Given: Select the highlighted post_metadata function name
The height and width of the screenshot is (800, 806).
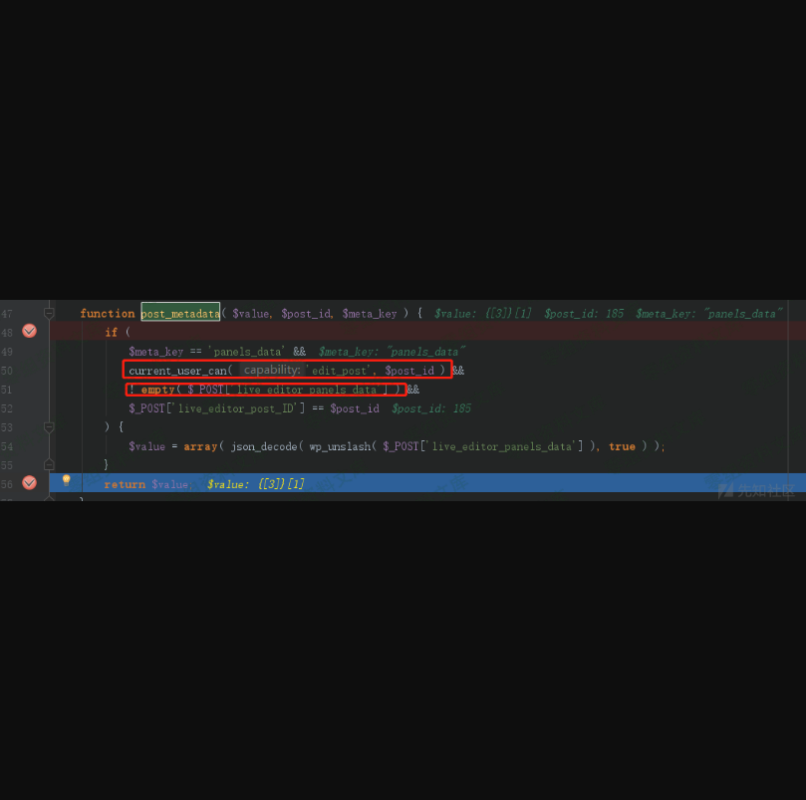Looking at the screenshot, I should point(180,313).
